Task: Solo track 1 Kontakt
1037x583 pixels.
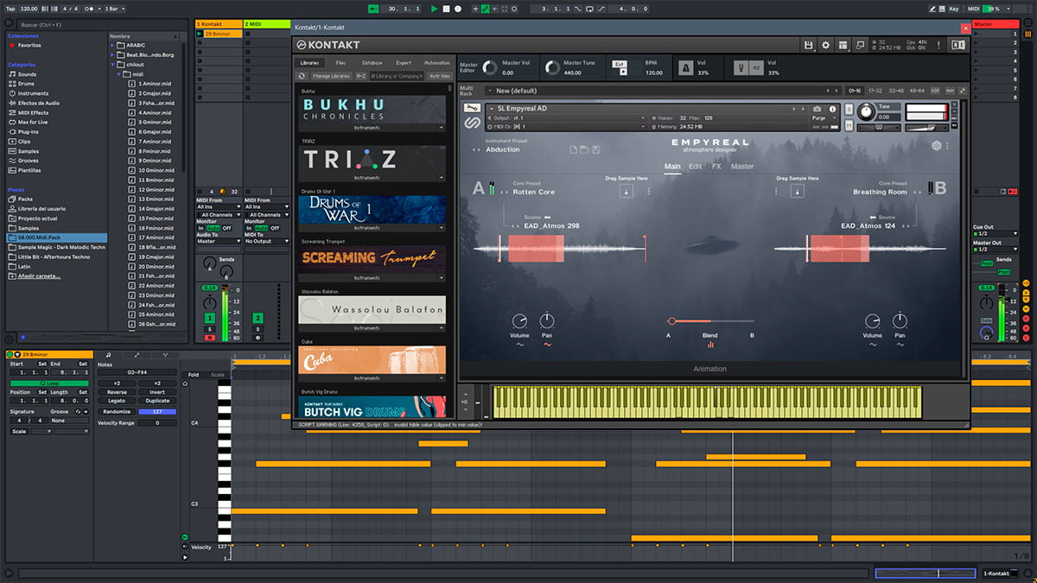Action: (210, 328)
